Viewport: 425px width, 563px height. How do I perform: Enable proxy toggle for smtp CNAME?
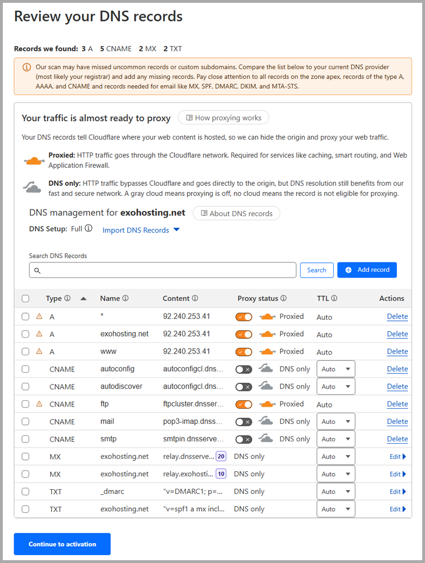pos(244,440)
